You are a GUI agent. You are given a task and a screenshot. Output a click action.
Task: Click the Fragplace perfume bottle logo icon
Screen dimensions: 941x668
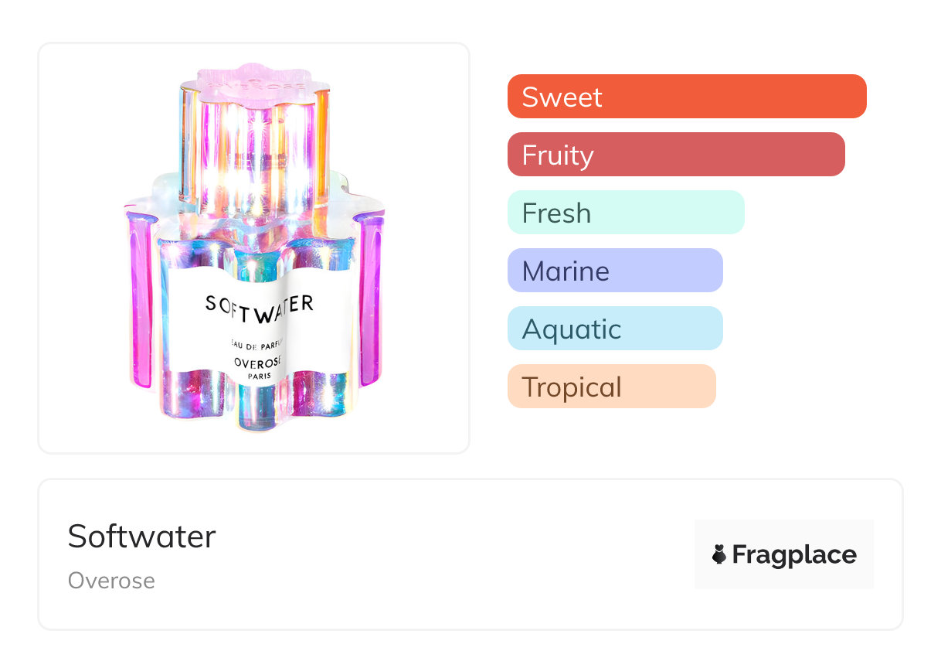click(719, 554)
